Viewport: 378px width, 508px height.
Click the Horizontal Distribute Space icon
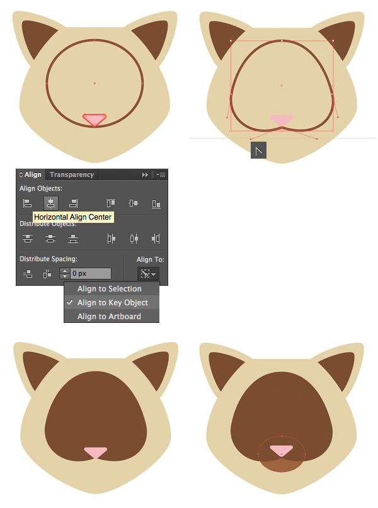tap(47, 274)
